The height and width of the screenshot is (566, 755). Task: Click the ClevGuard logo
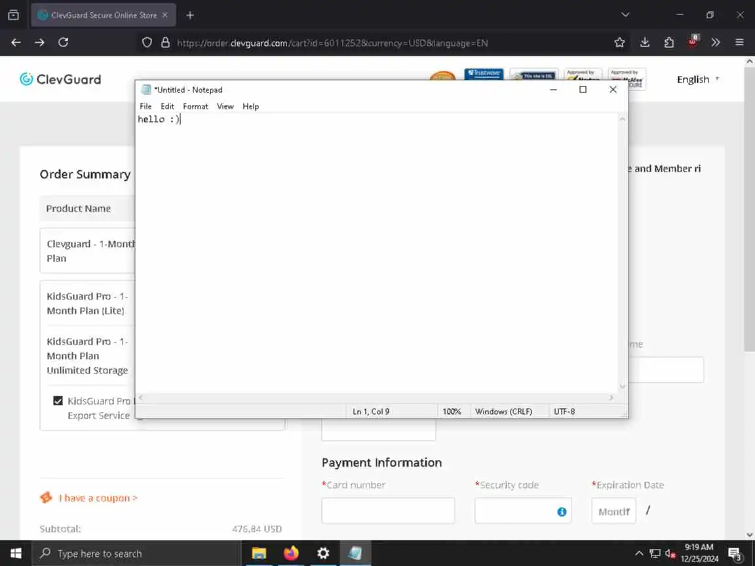[61, 79]
